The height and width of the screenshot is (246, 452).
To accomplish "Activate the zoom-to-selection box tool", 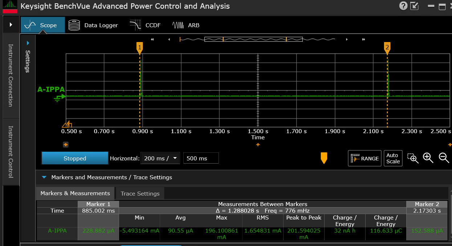I will click(412, 158).
